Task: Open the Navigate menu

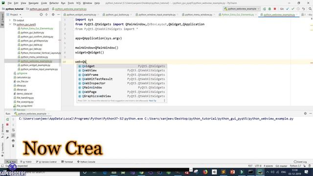Action: pyautogui.click(x=33, y=3)
